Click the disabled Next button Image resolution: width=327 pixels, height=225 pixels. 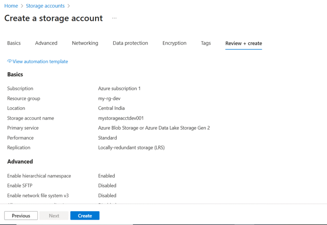click(54, 216)
